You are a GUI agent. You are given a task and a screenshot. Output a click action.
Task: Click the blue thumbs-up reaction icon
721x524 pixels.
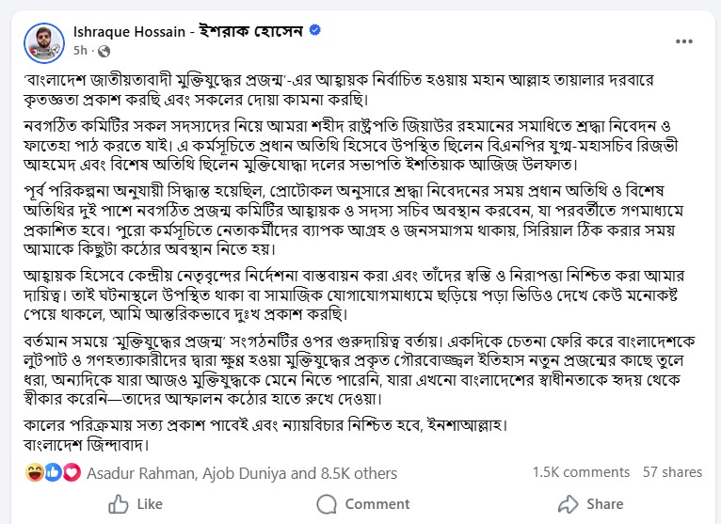click(x=53, y=472)
